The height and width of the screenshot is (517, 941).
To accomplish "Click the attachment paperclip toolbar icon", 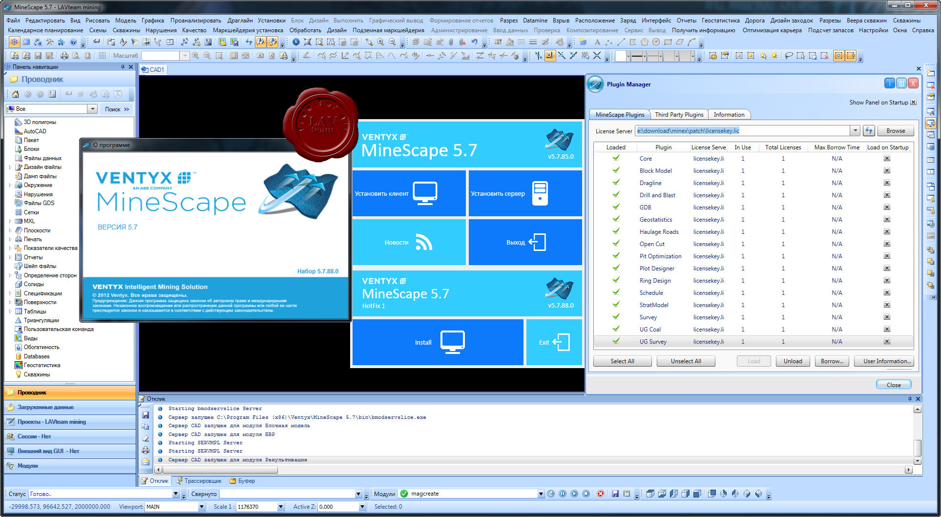I will pos(451,42).
